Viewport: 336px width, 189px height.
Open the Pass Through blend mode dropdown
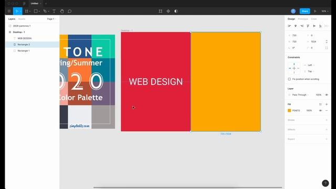(300, 94)
